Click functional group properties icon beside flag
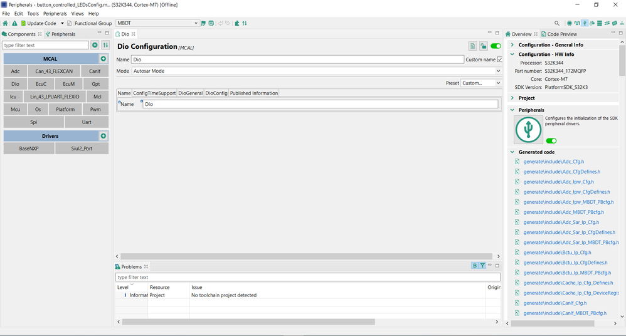The width and height of the screenshot is (626, 336). pos(211,23)
